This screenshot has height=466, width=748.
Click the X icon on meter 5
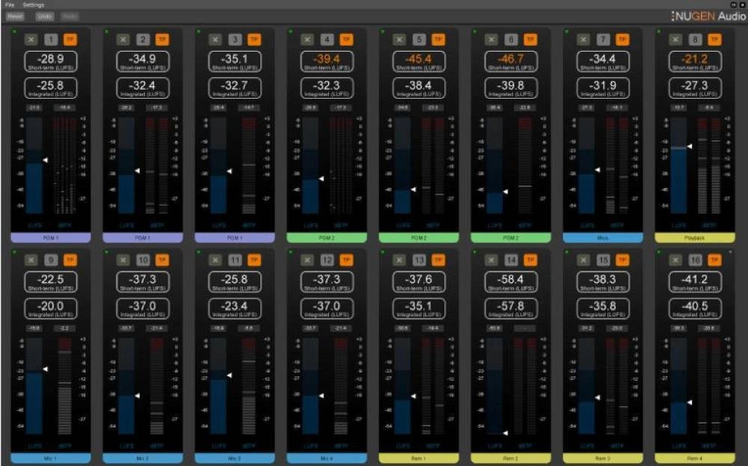(399, 40)
